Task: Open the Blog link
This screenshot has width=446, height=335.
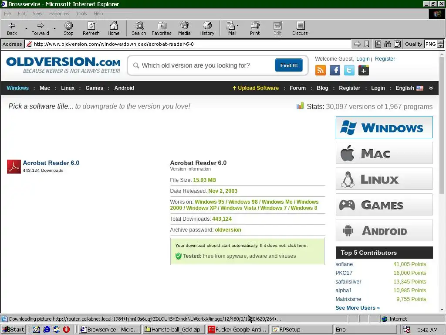Action: coord(322,88)
